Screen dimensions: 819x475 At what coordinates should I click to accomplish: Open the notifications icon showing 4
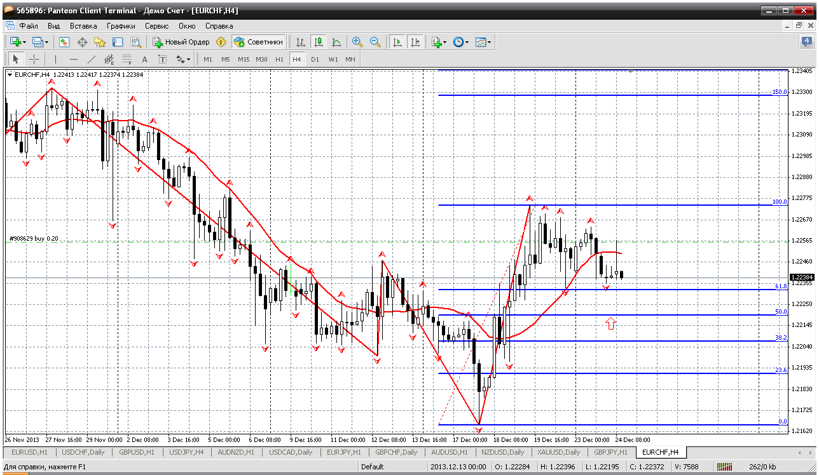coord(806,42)
